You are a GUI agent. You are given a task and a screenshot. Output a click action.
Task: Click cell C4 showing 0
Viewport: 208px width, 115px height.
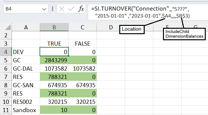point(83,52)
